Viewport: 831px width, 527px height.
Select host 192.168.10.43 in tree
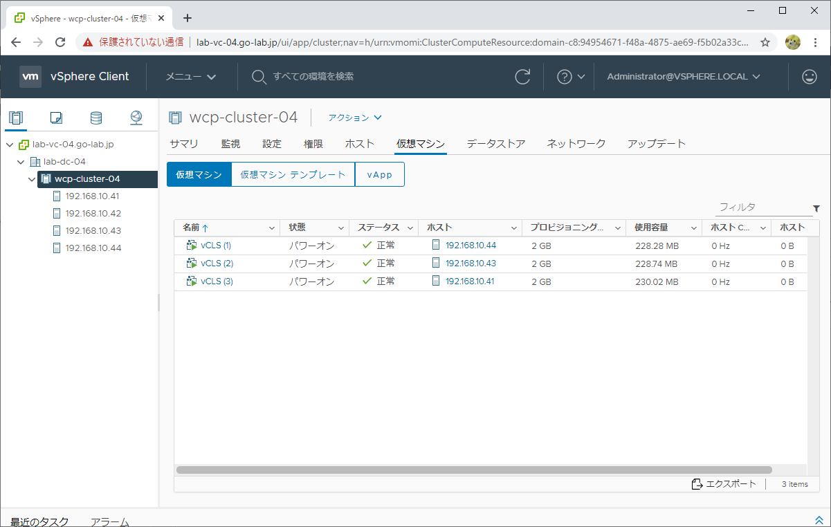93,231
